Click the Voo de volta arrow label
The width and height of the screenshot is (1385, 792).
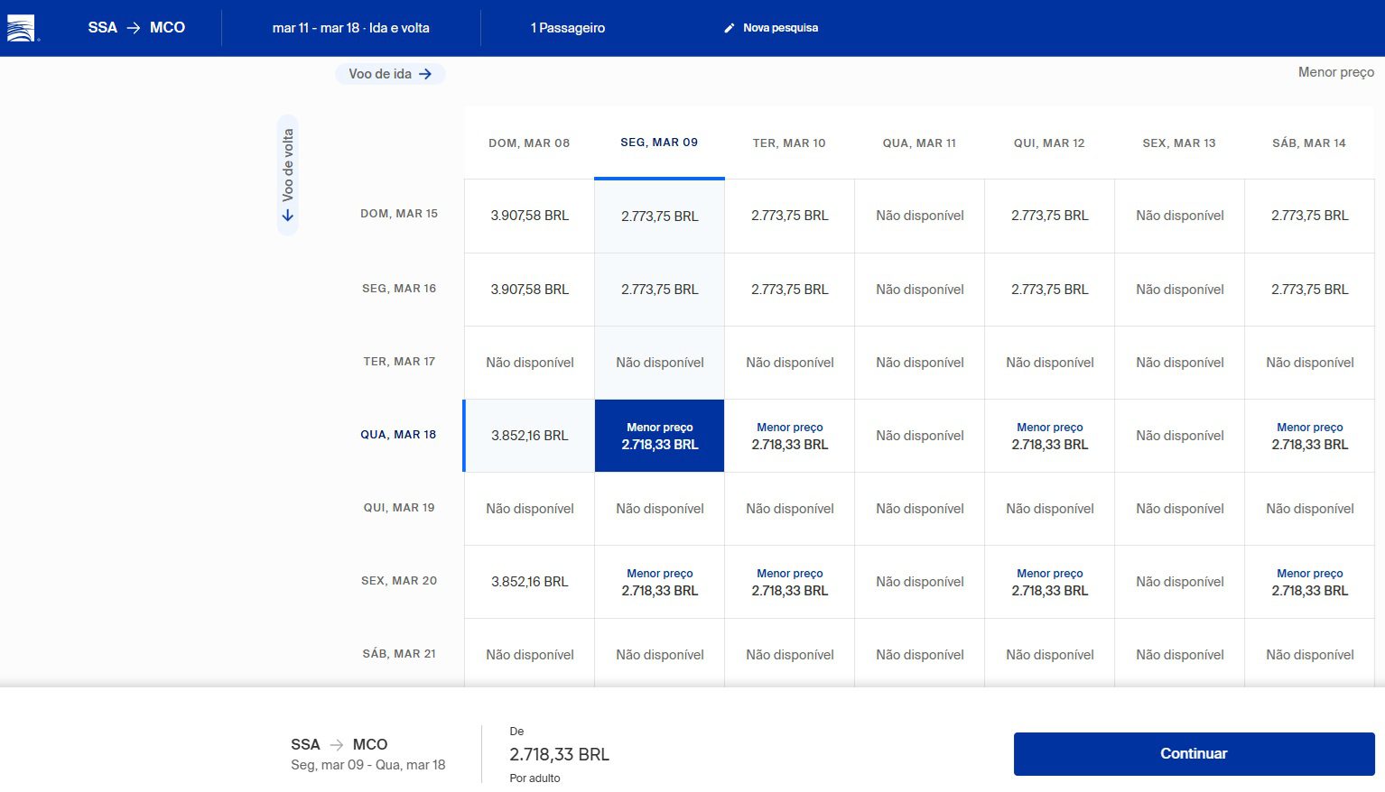(287, 174)
